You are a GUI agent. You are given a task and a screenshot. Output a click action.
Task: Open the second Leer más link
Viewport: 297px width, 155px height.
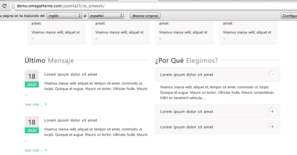pyautogui.click(x=34, y=150)
